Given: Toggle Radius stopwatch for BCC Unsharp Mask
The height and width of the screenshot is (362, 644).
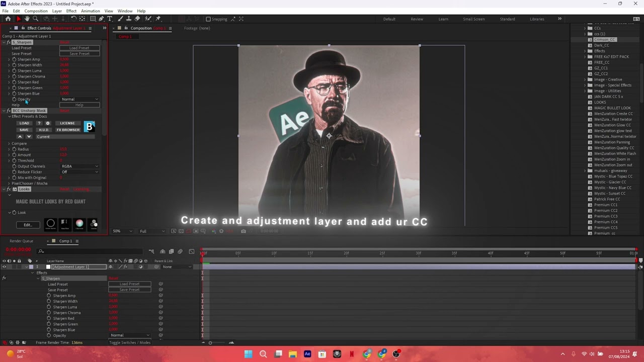Looking at the screenshot, I should click(x=14, y=149).
